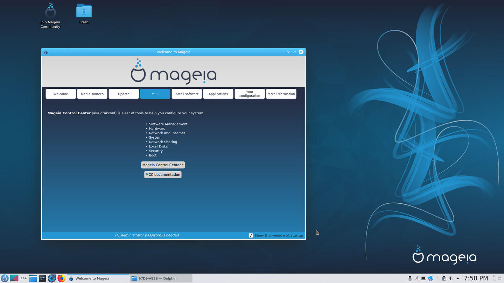The width and height of the screenshot is (504, 283).
Task: Open the pager three-dots icon in taskbar
Action: pyautogui.click(x=23, y=278)
